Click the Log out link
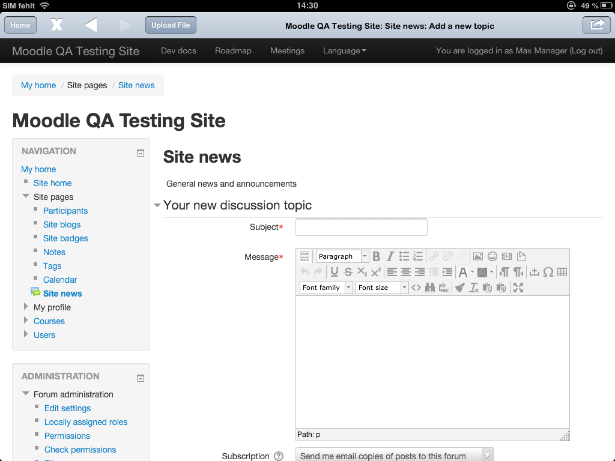 [586, 51]
